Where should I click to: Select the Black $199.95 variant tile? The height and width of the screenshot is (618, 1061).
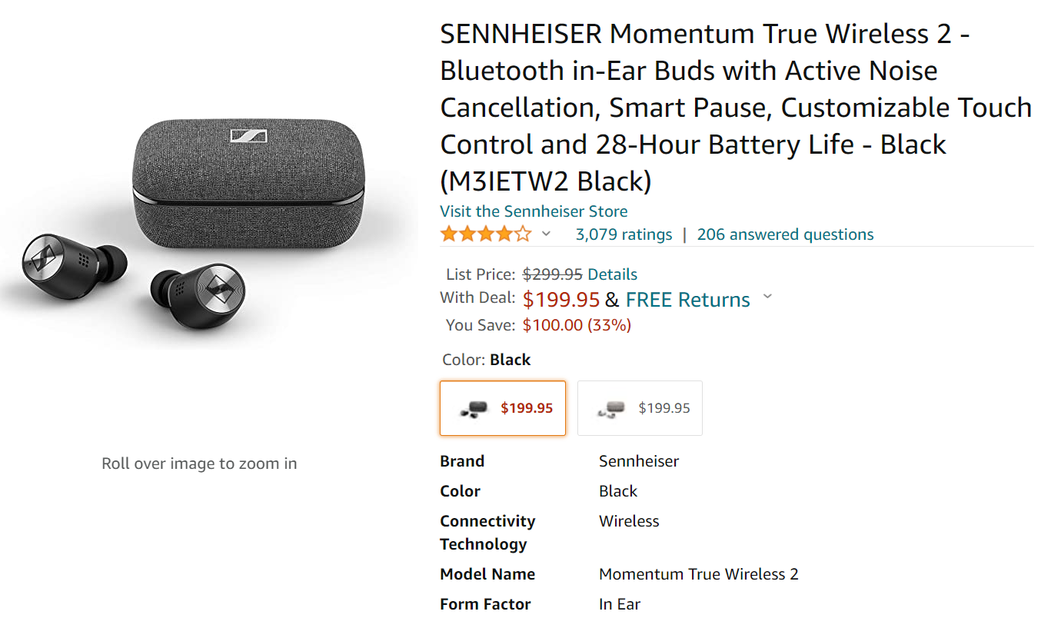503,407
